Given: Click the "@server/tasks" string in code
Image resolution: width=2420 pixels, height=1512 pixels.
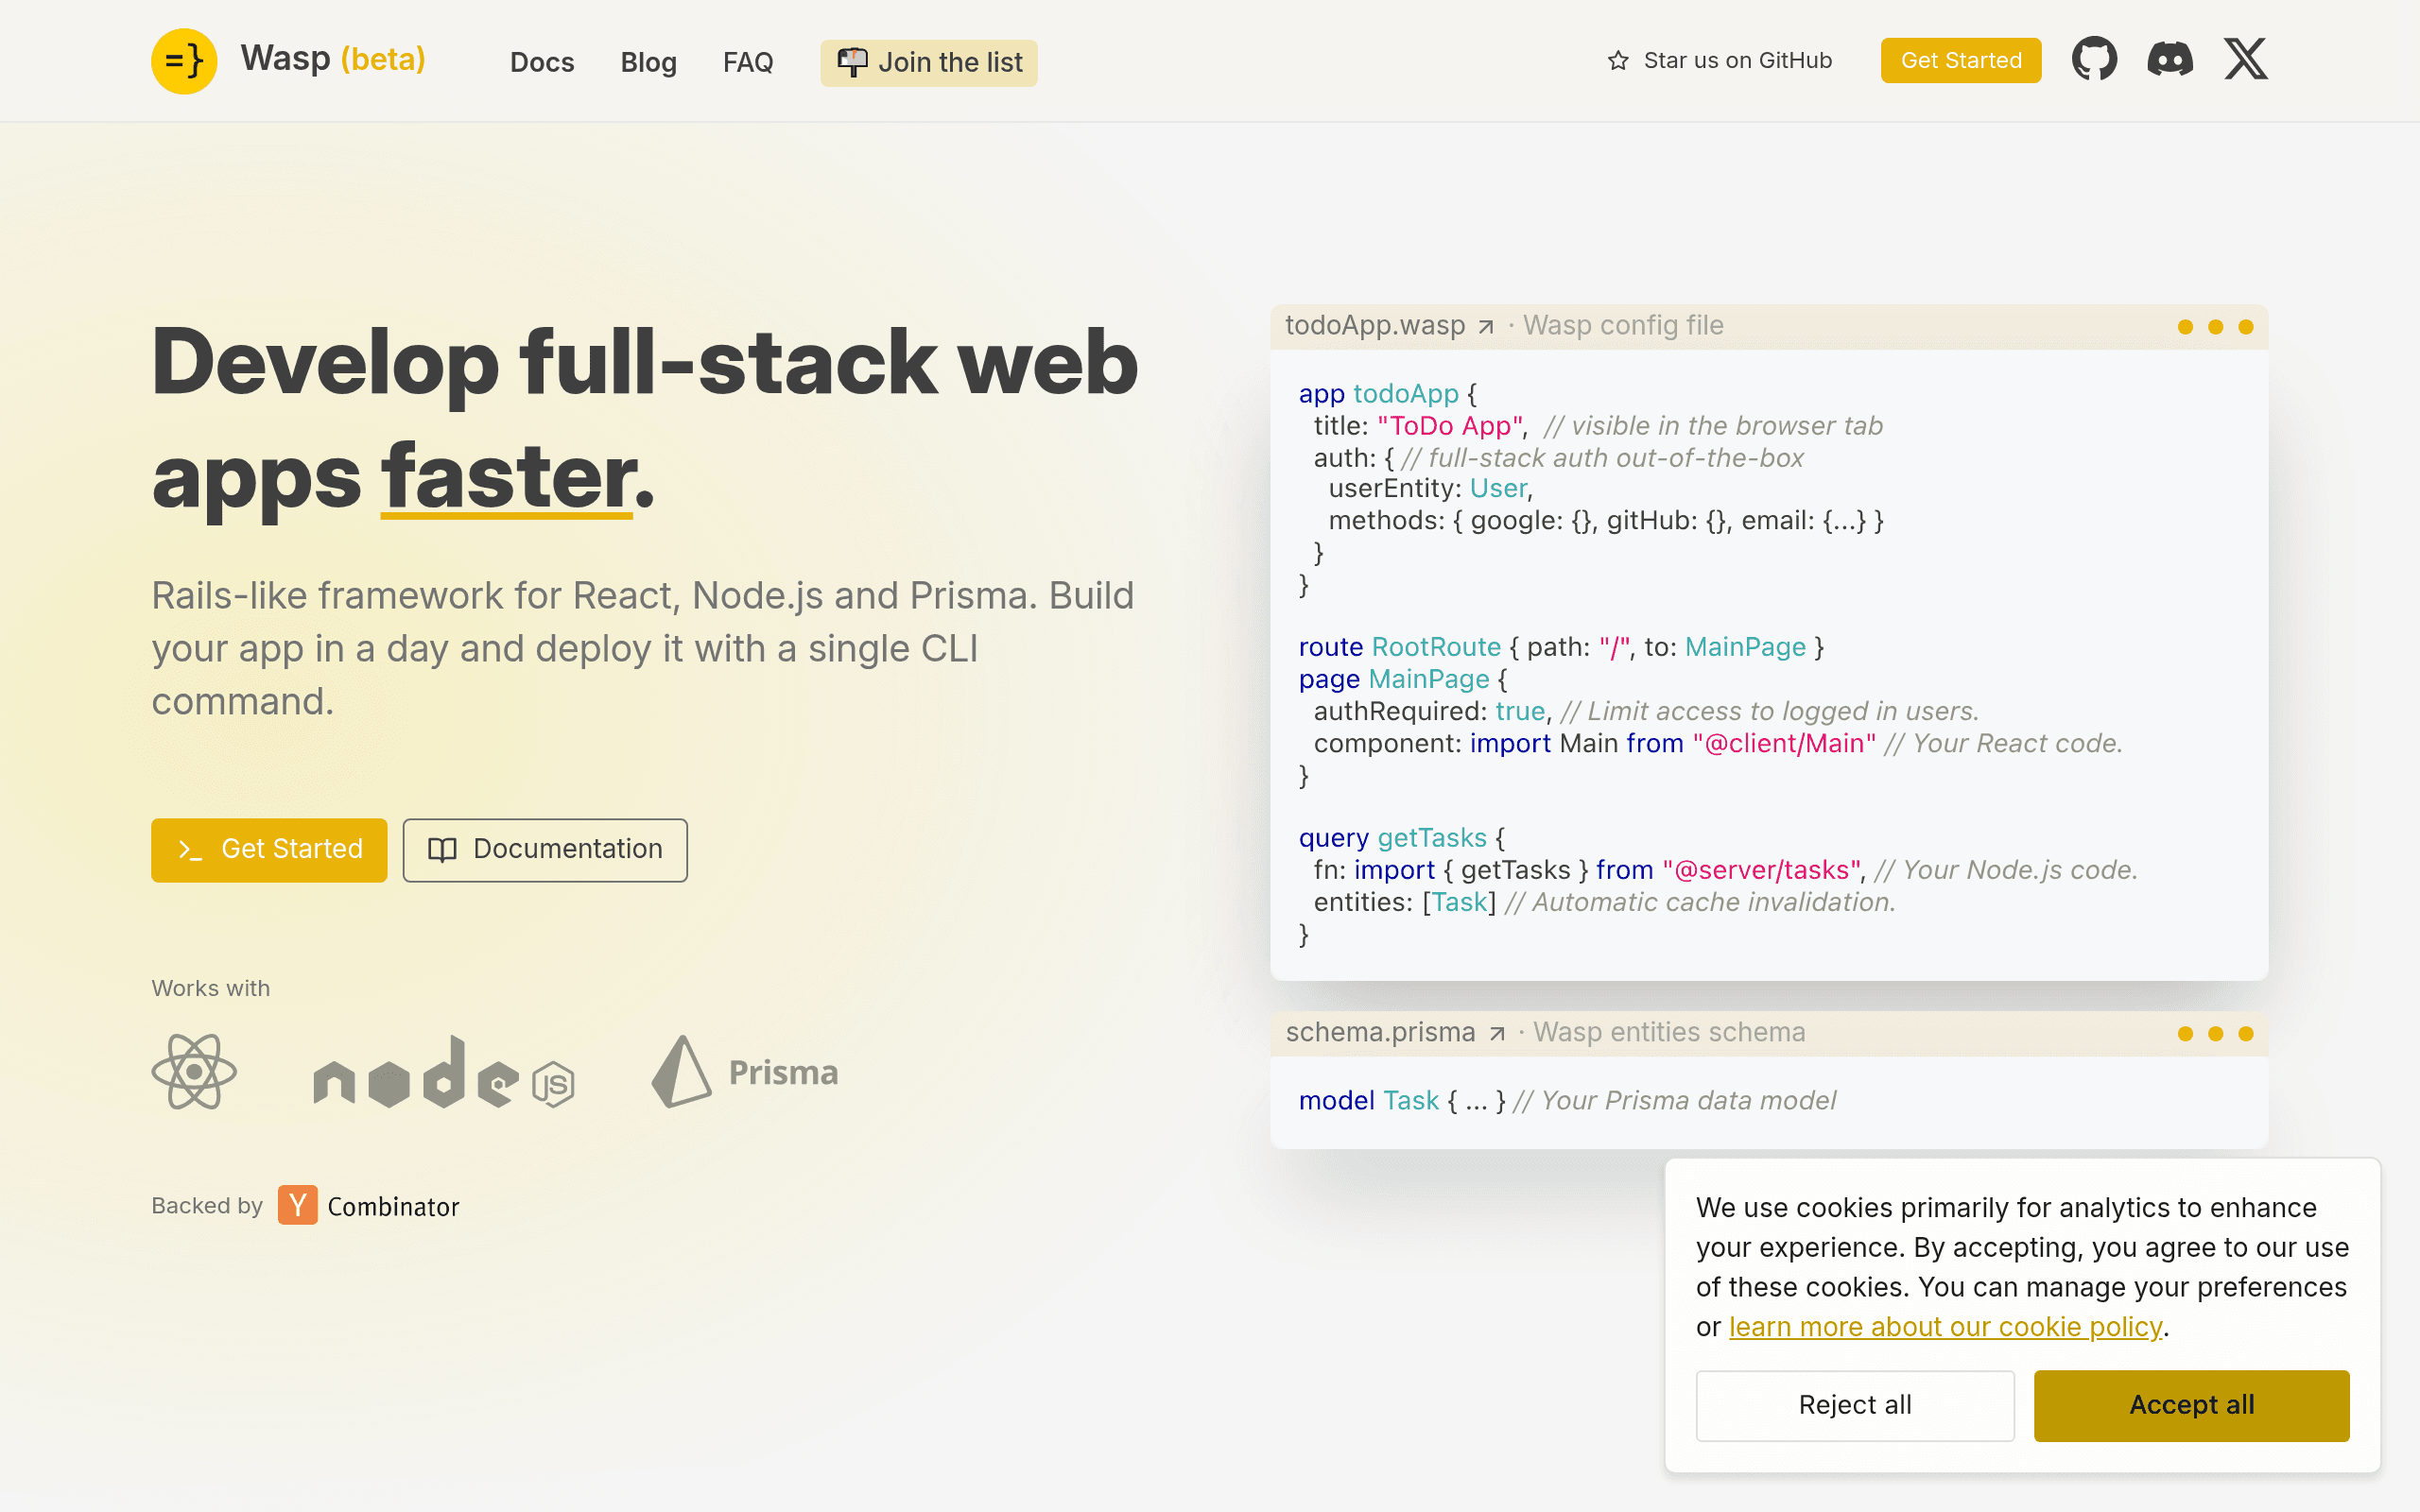Looking at the screenshot, I should coord(1762,870).
